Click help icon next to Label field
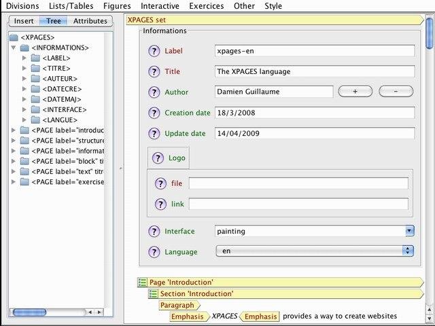The image size is (435, 326). click(x=154, y=51)
